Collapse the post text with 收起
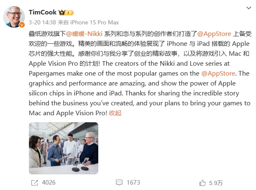The height and width of the screenshot is (190, 256). (115, 113)
